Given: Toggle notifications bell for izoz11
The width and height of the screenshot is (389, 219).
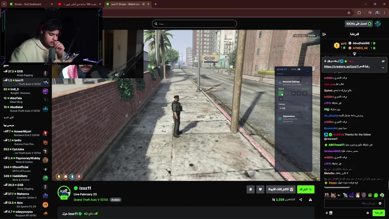Looking at the screenshot, I should point(250,189).
